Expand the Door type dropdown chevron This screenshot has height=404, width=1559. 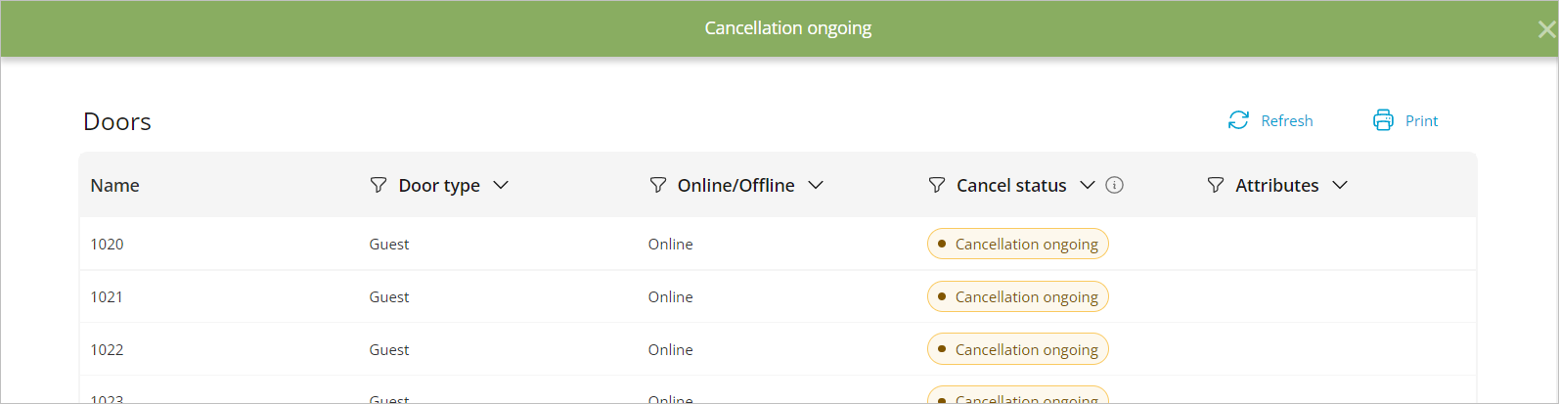click(x=501, y=185)
